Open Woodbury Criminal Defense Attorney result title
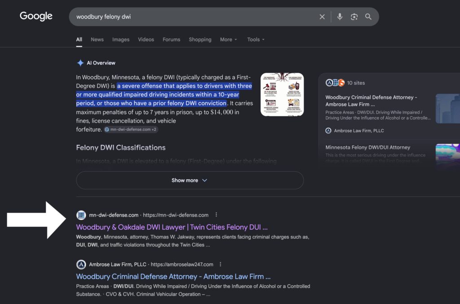 [173, 277]
